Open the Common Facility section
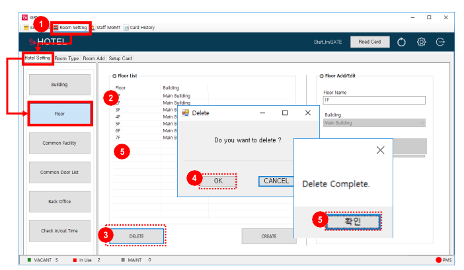The height and width of the screenshot is (270, 464). [x=59, y=143]
